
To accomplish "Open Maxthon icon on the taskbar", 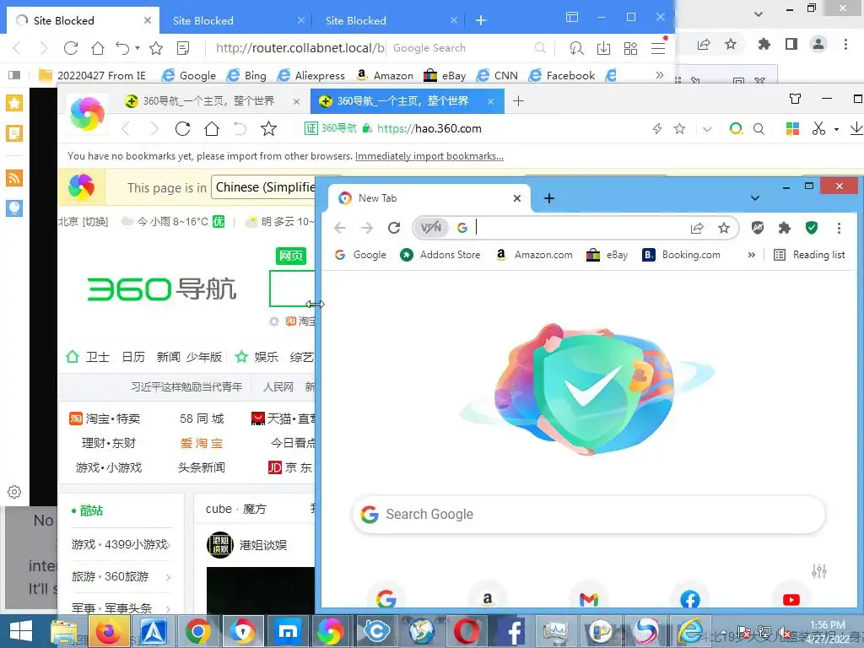I will [x=288, y=631].
